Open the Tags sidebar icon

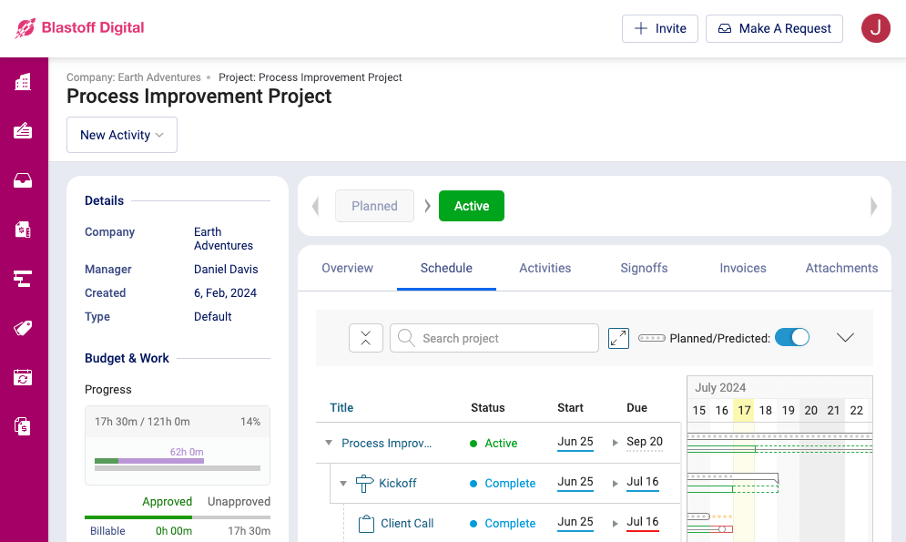[x=25, y=327]
